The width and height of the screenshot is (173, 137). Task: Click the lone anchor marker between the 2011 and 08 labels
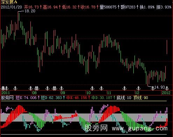coord(15,88)
